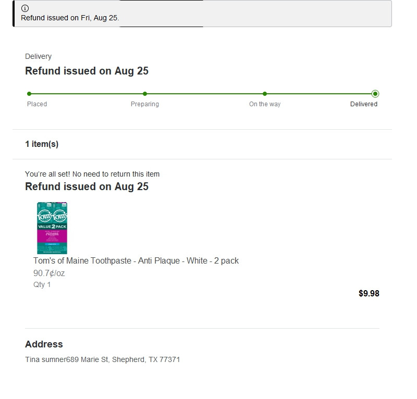The image size is (417, 399).
Task: Click the Marie St delivery address text
Action: (103, 359)
